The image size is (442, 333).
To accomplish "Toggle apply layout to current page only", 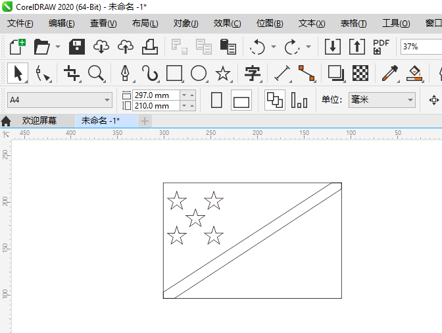I will [x=299, y=100].
